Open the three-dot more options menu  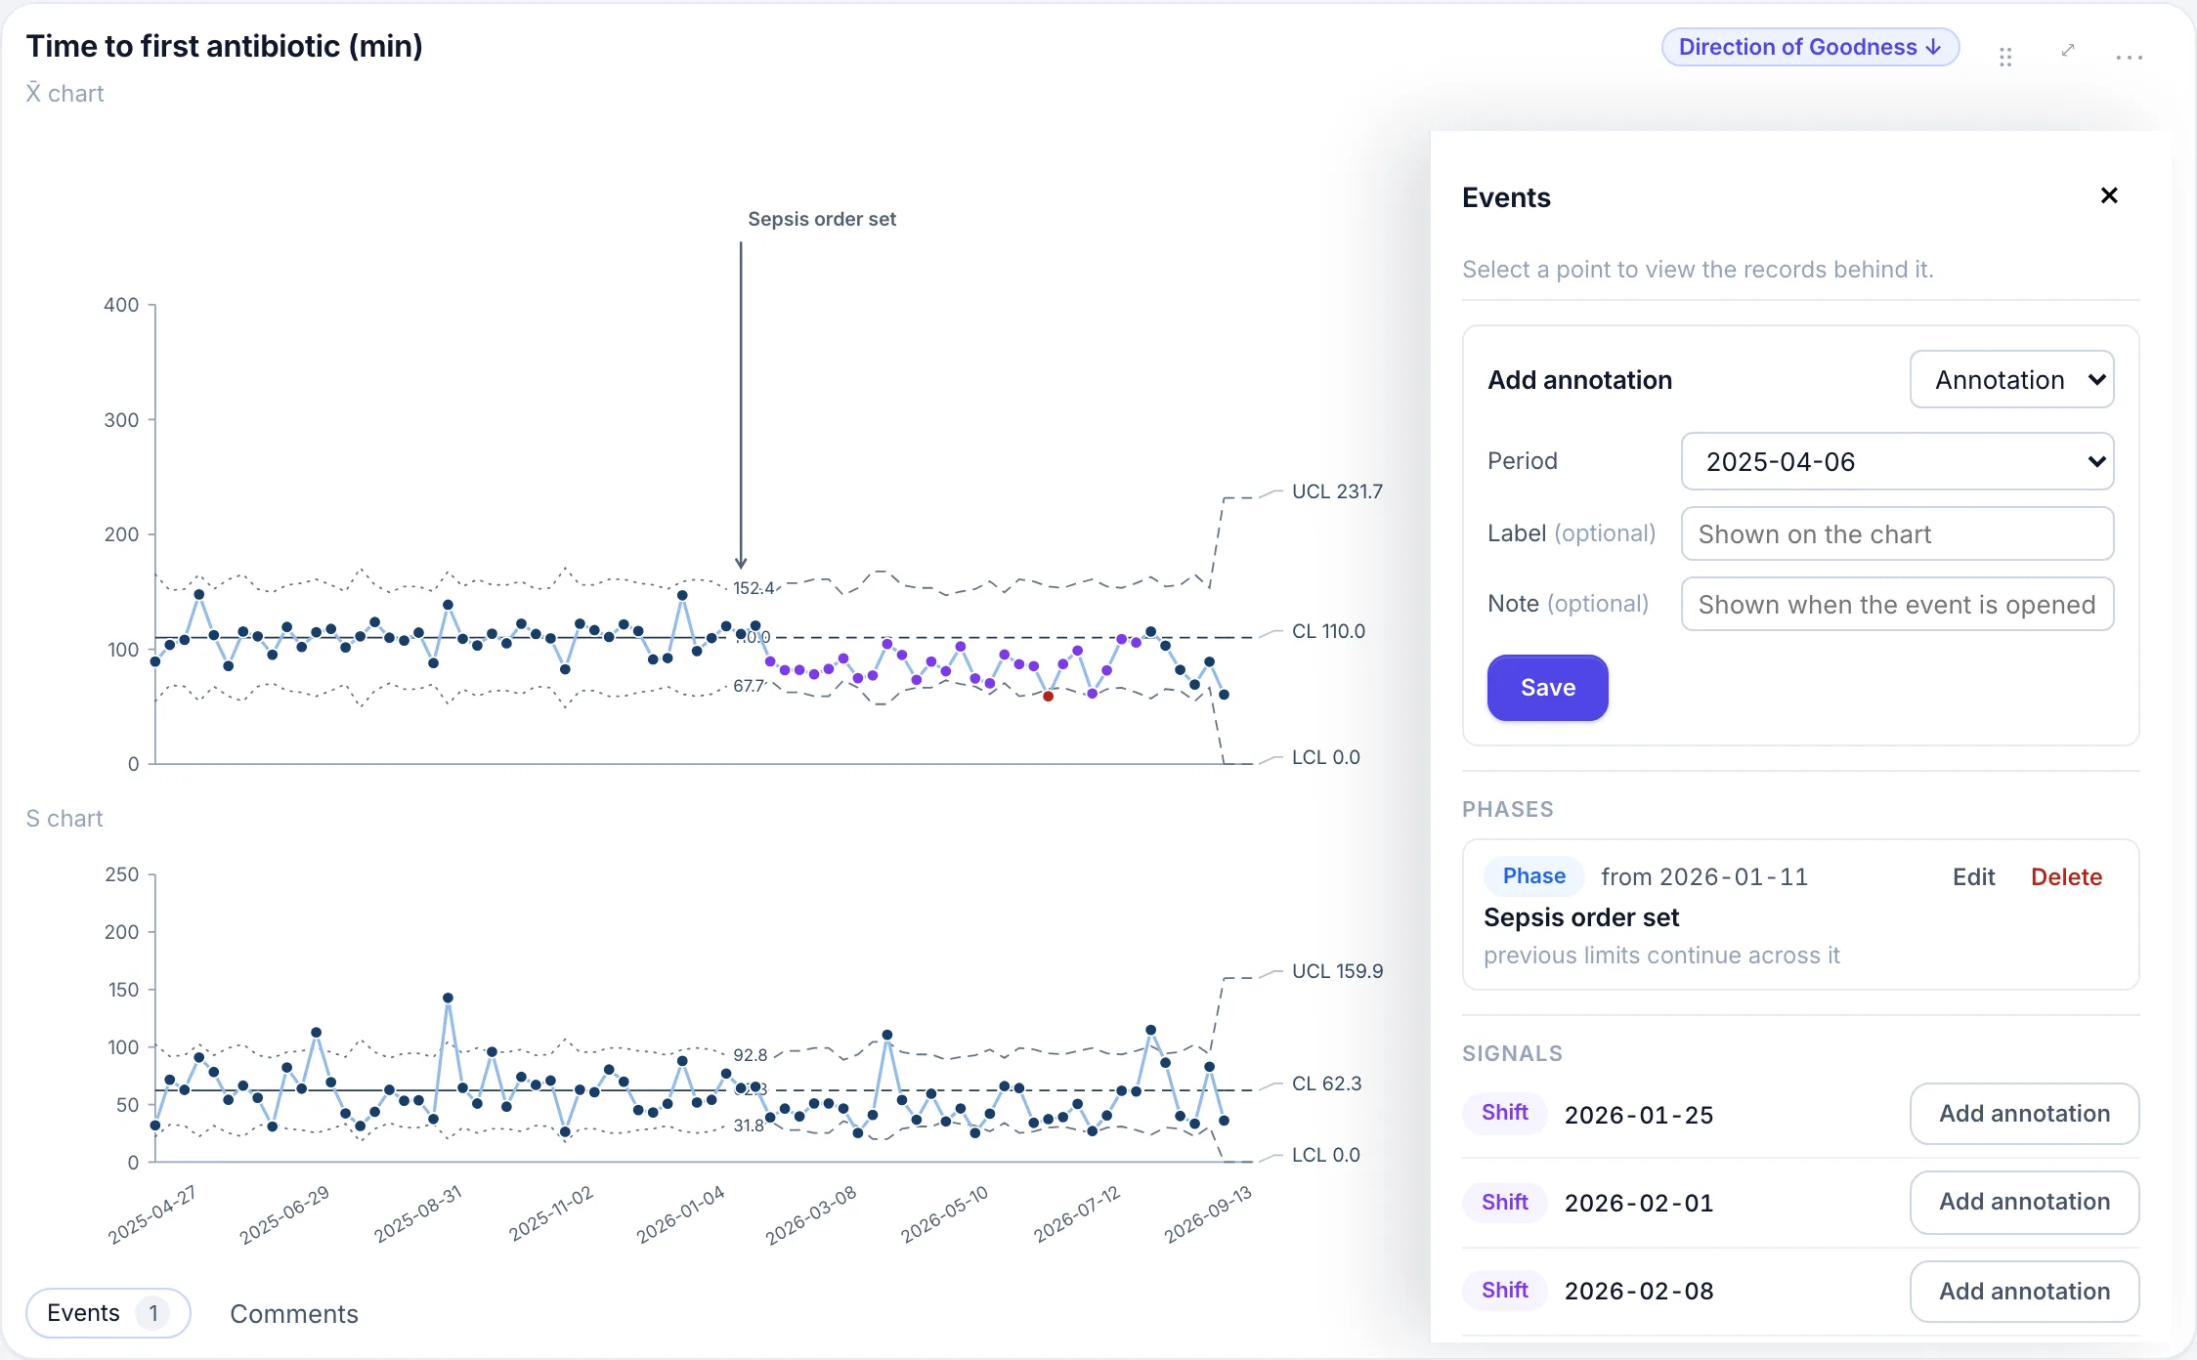coord(2129,58)
